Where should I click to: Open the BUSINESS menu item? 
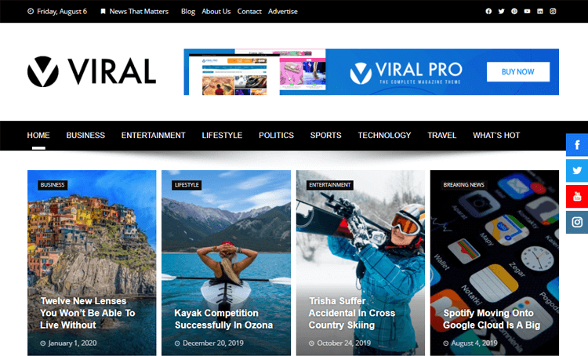tap(85, 136)
